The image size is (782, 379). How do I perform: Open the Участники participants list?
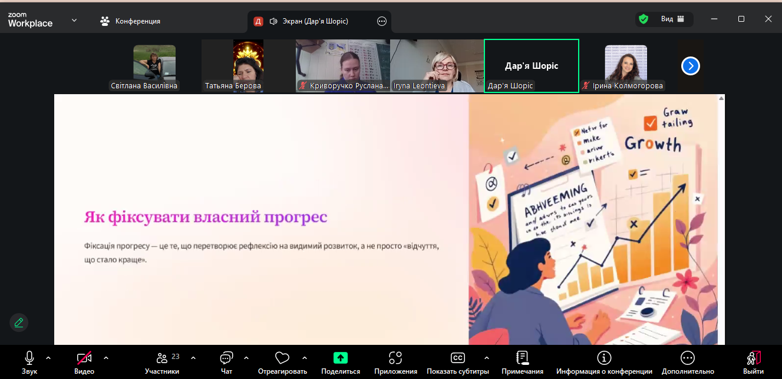pos(162,358)
